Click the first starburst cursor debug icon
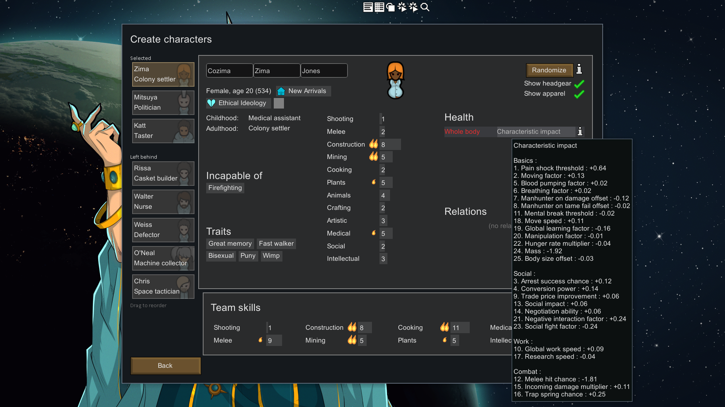The image size is (725, 407). [402, 7]
